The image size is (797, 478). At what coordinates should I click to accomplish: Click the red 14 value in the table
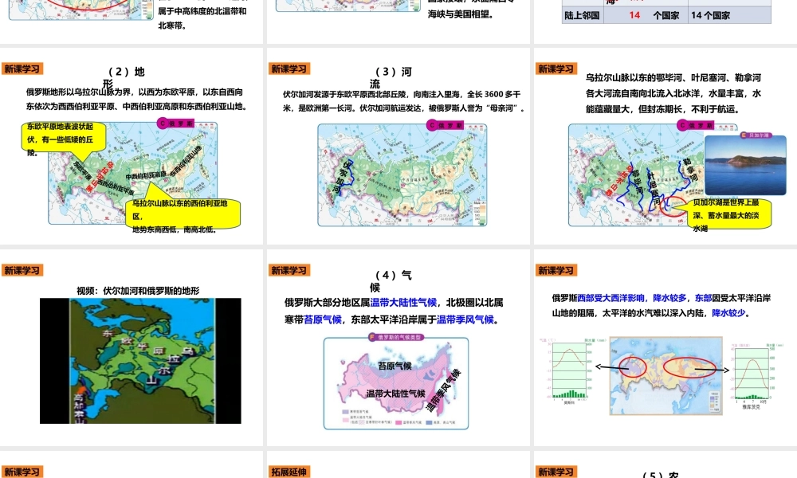click(634, 15)
